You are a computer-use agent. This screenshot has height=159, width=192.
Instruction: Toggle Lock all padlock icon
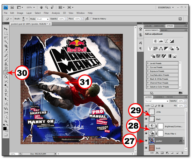coord(162,106)
